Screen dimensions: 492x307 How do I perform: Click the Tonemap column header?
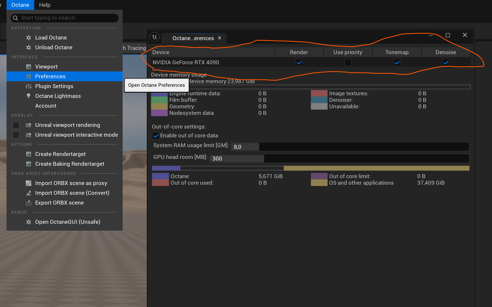397,52
